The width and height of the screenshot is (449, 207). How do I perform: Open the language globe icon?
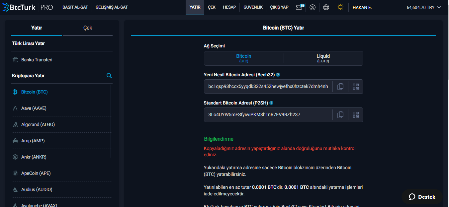(326, 7)
